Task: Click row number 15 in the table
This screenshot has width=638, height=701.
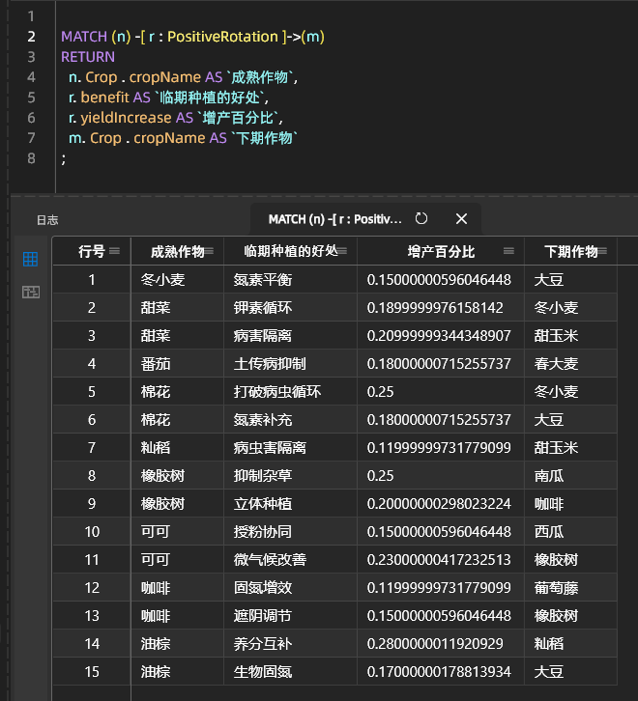Action: click(92, 672)
